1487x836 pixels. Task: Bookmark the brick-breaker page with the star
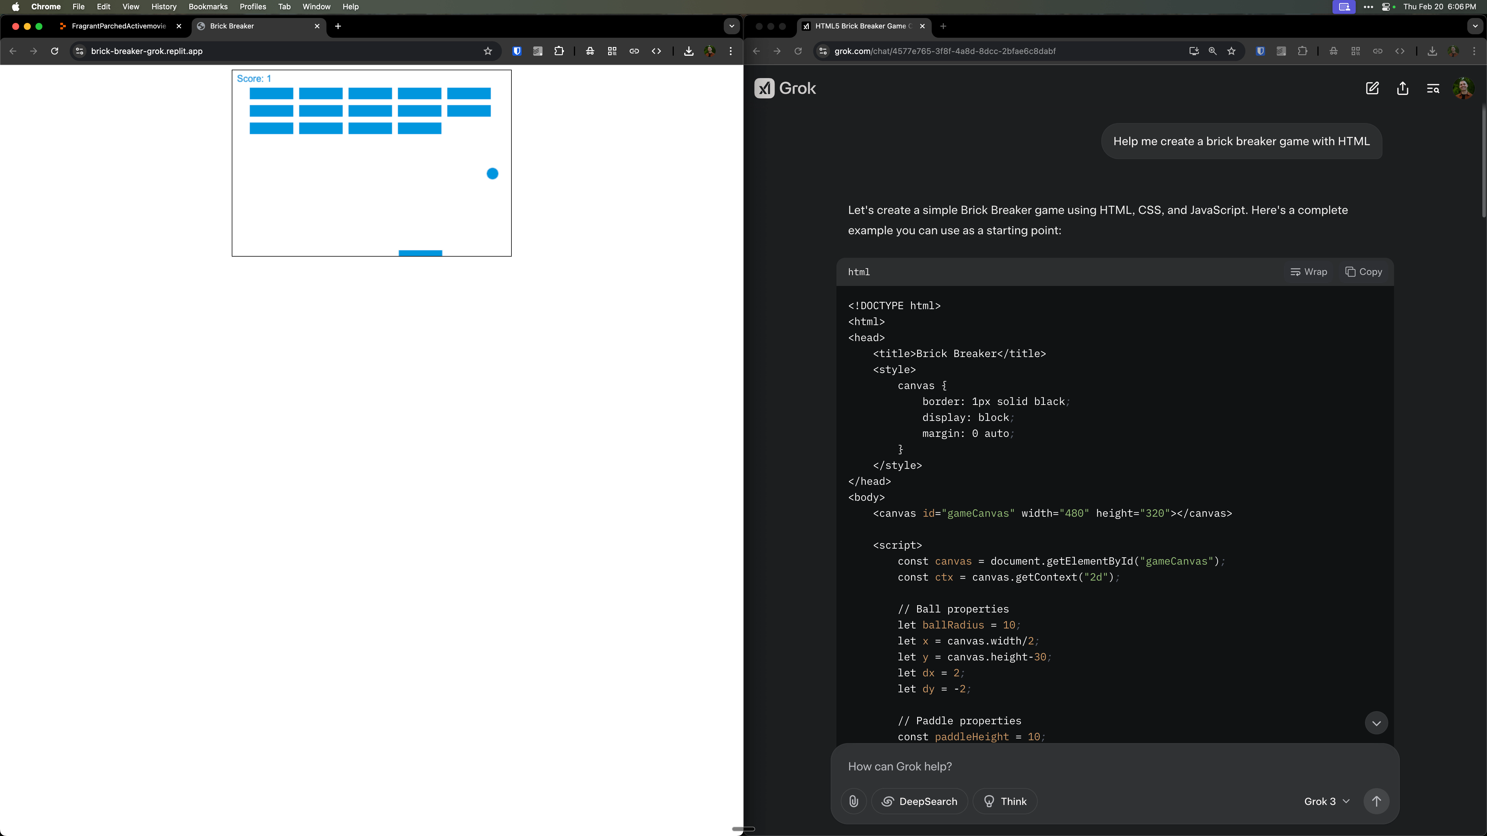click(x=488, y=51)
